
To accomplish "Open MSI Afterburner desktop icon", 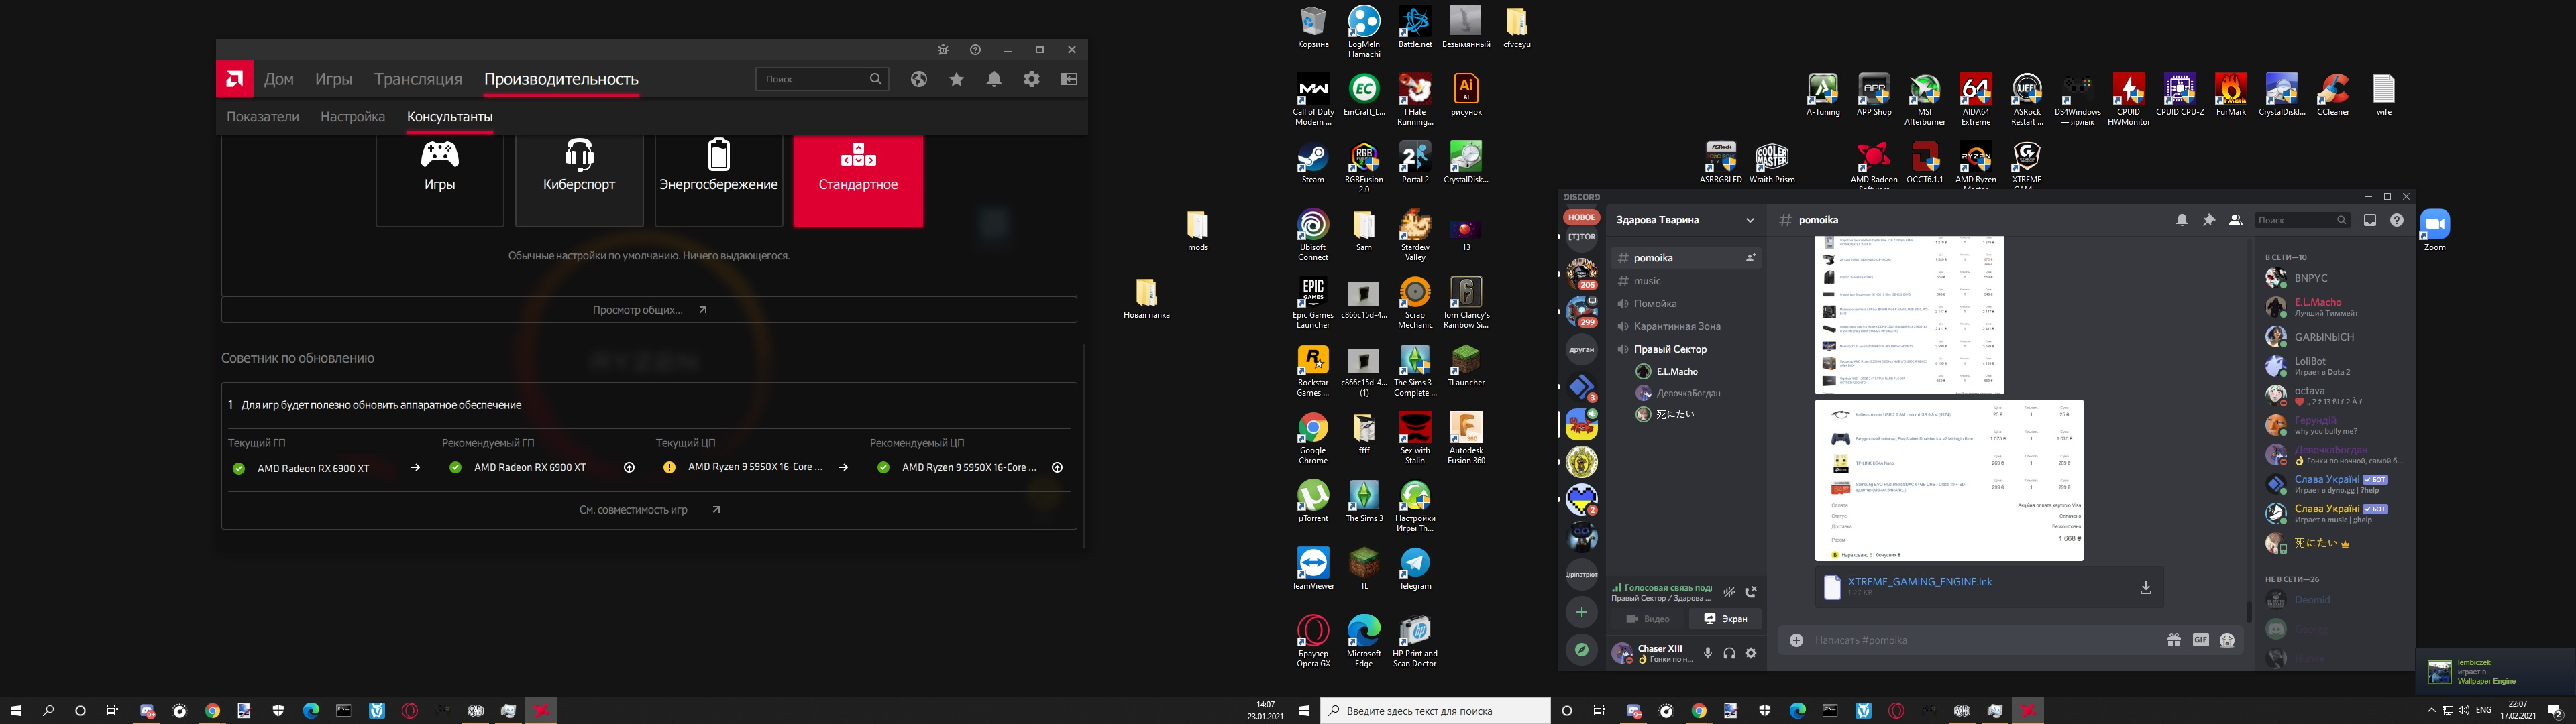I will (1924, 99).
